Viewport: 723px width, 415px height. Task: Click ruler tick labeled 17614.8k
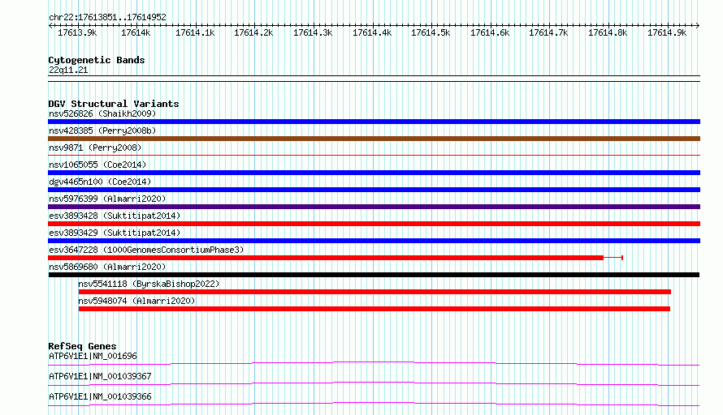coord(608,32)
